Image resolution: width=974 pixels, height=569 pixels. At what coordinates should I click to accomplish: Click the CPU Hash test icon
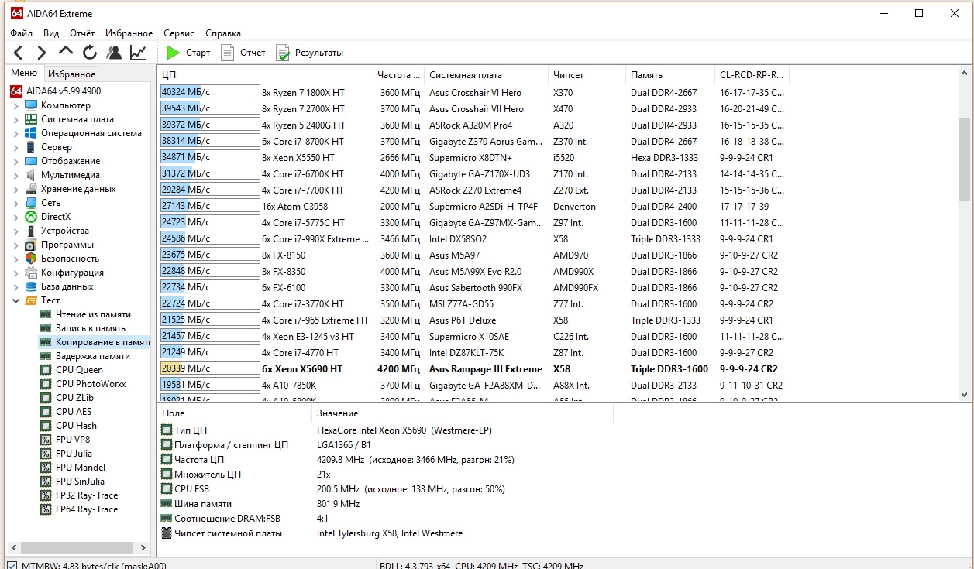[x=46, y=426]
